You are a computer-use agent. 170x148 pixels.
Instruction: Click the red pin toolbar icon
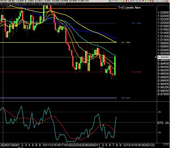[x=126, y=1]
